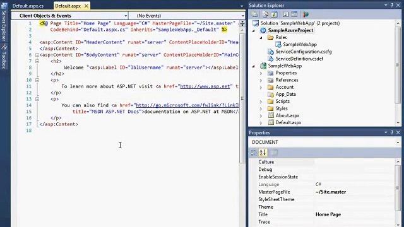Click Show All Files icon in Solution Explorer

click(x=266, y=15)
